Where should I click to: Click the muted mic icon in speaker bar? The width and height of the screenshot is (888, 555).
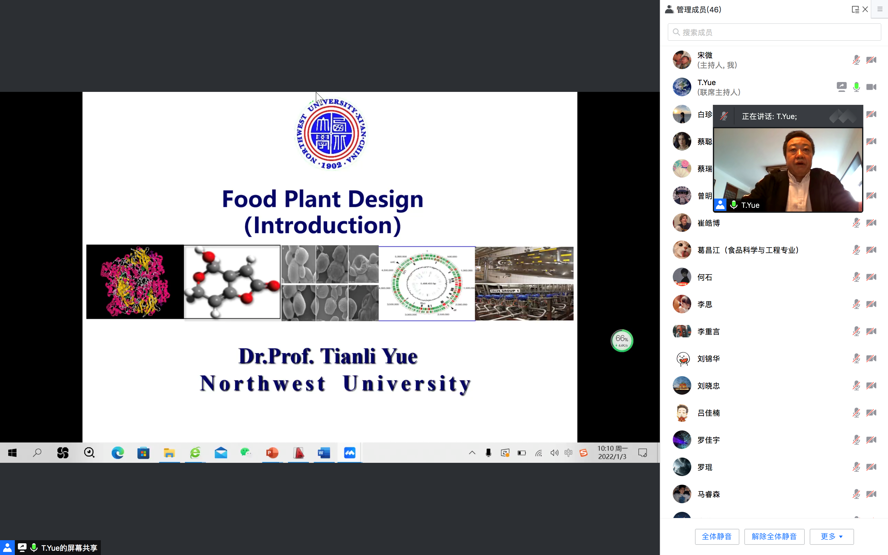tap(724, 116)
